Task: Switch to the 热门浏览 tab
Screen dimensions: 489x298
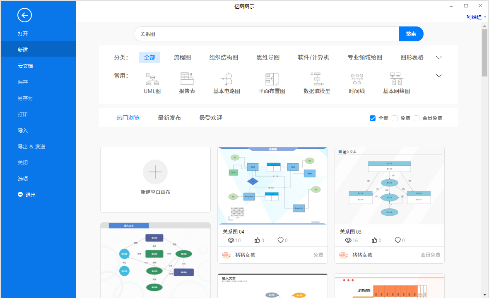Action: pos(128,118)
